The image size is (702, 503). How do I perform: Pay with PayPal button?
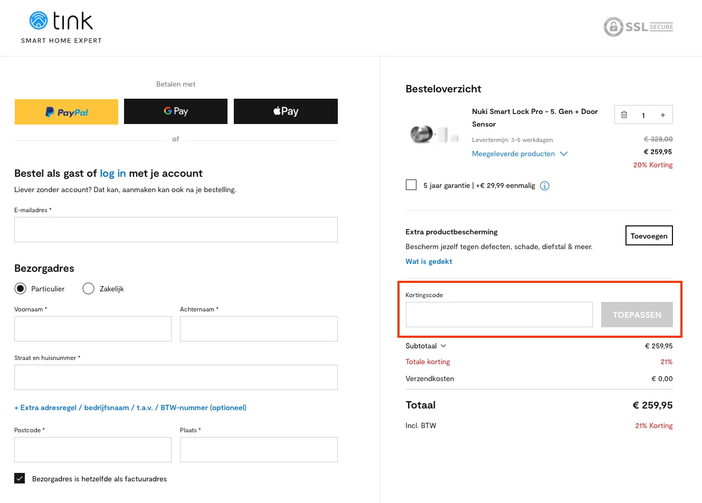[x=67, y=112]
